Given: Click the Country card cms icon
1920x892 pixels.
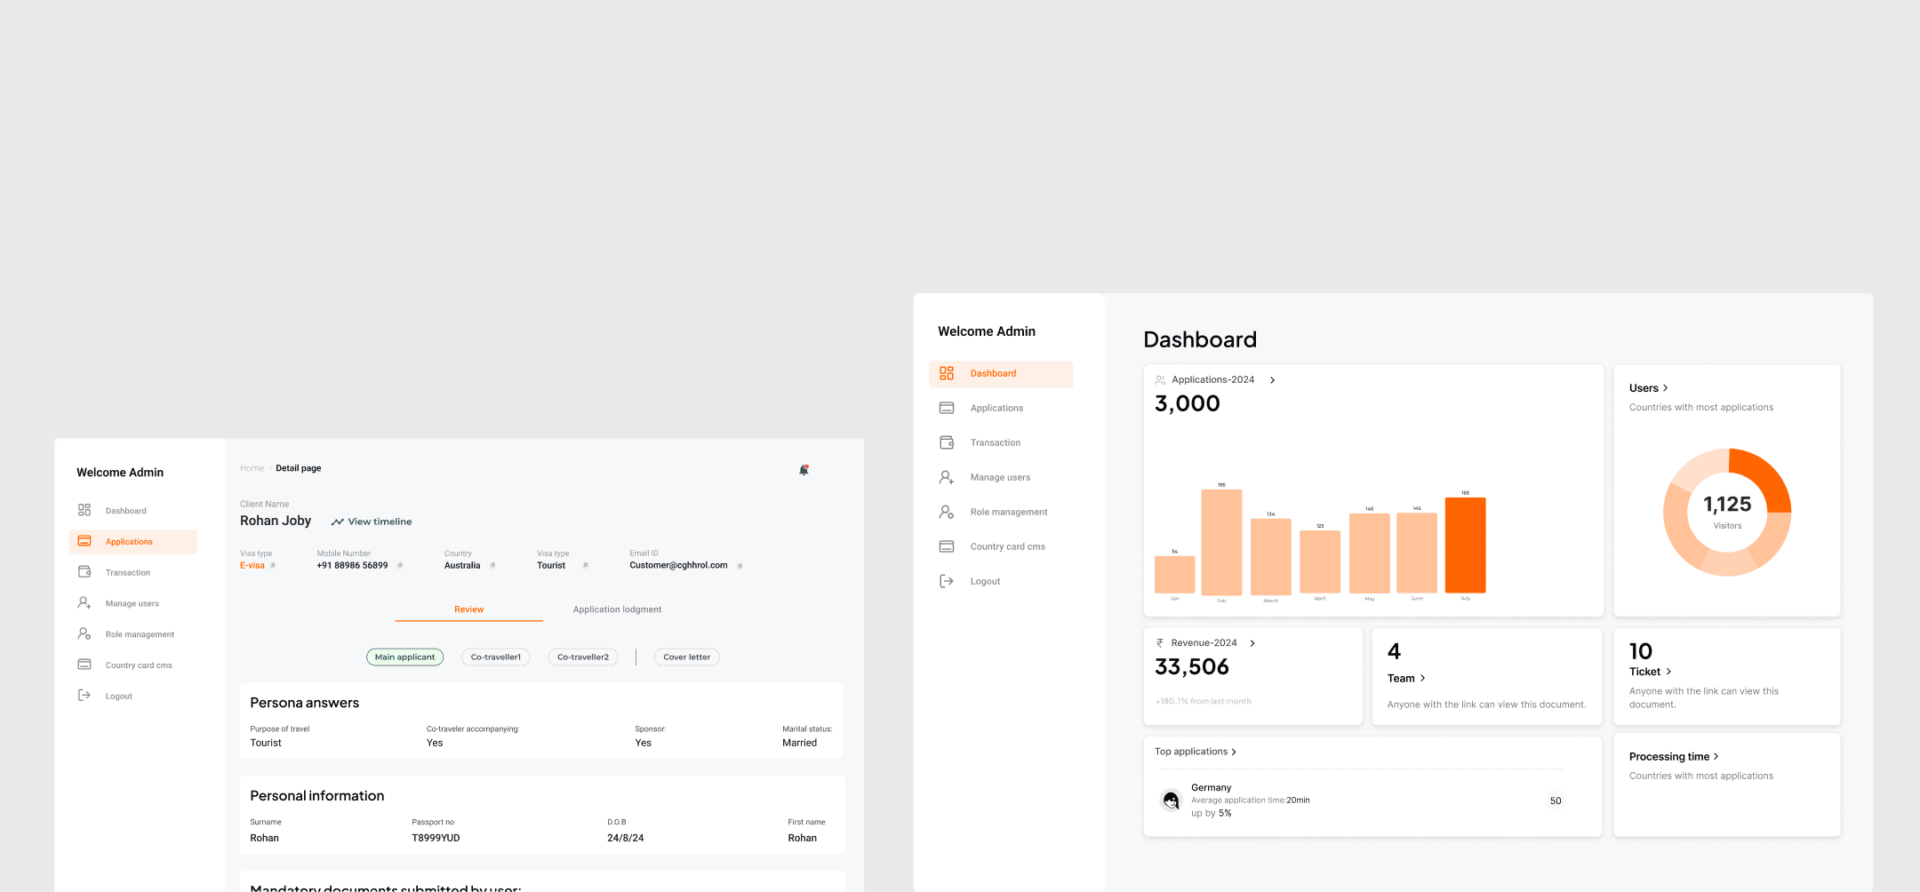Looking at the screenshot, I should tap(947, 546).
